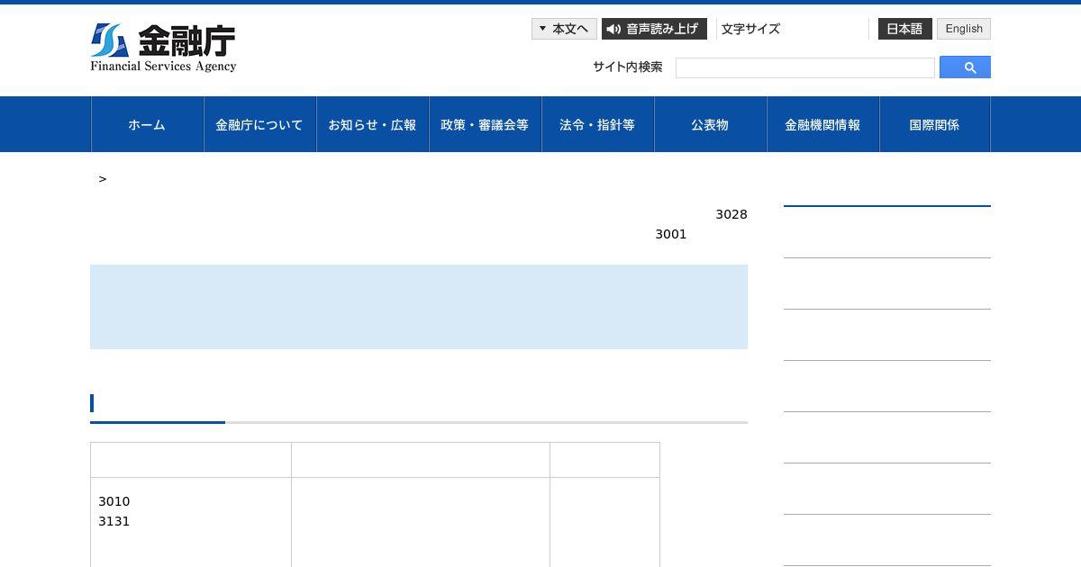Viewport: 1081px width, 567px height.
Task: Open the 文字サイズ text size option
Action: point(750,29)
